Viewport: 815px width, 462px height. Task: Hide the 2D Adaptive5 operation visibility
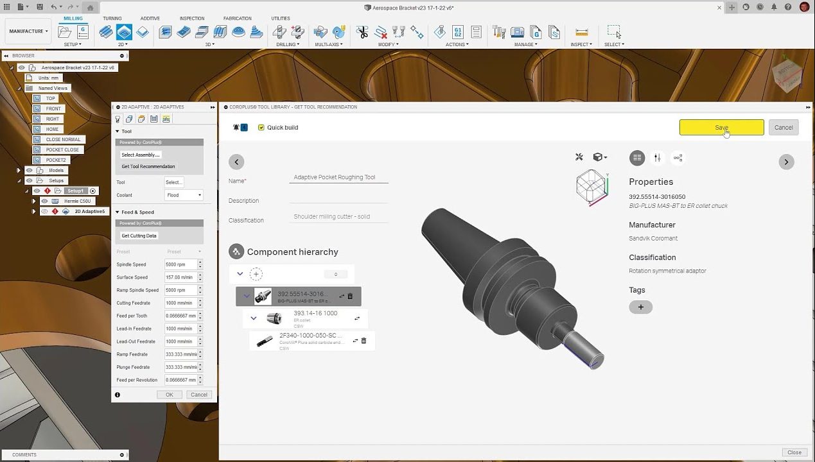[x=44, y=211]
